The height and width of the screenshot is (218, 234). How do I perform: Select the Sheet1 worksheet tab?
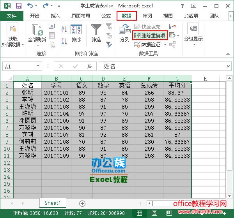[x=53, y=203]
